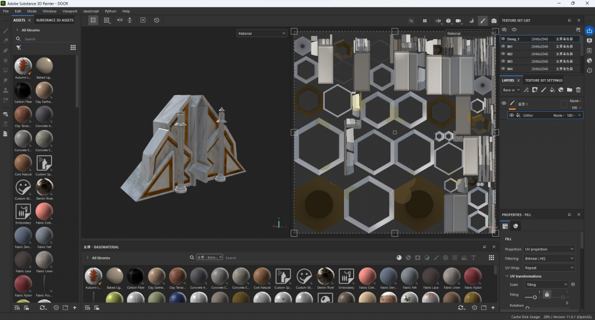Toggle the assets grid view icon

pos(73,47)
